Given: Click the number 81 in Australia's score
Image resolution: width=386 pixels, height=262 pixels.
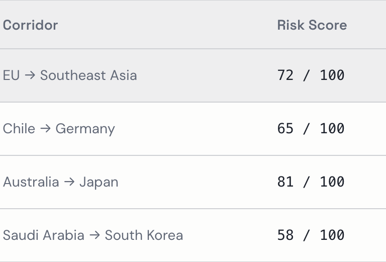Looking at the screenshot, I should tap(285, 182).
